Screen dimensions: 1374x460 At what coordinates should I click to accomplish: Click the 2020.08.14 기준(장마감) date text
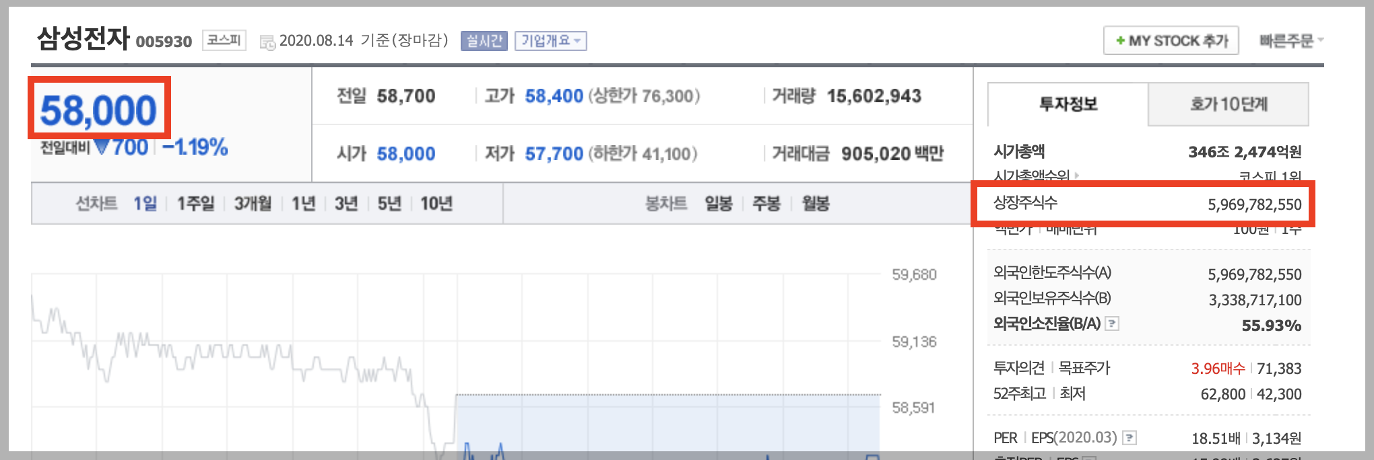364,40
